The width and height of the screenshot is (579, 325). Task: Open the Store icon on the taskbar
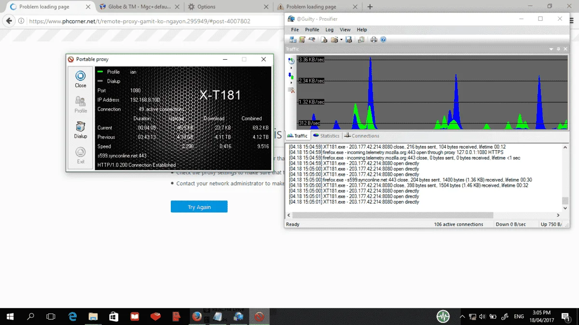[114, 316]
